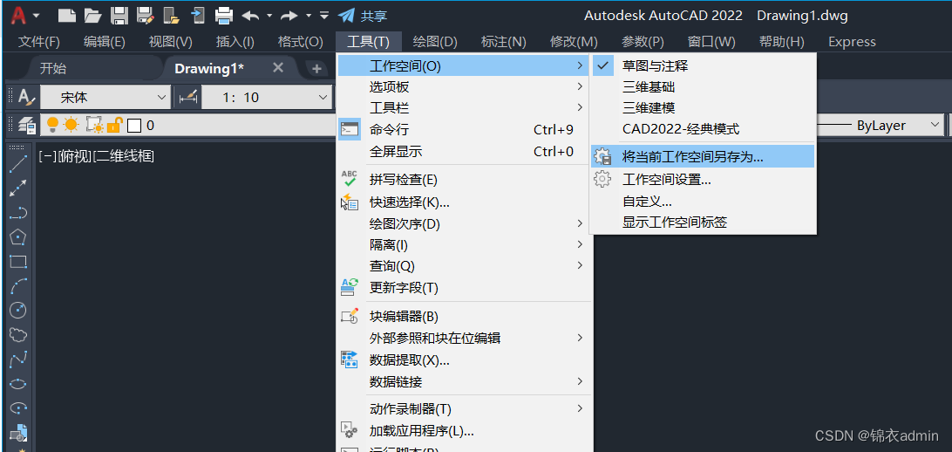Open the Undo history dropdown arrow
This screenshot has width=952, height=452.
pyautogui.click(x=269, y=15)
